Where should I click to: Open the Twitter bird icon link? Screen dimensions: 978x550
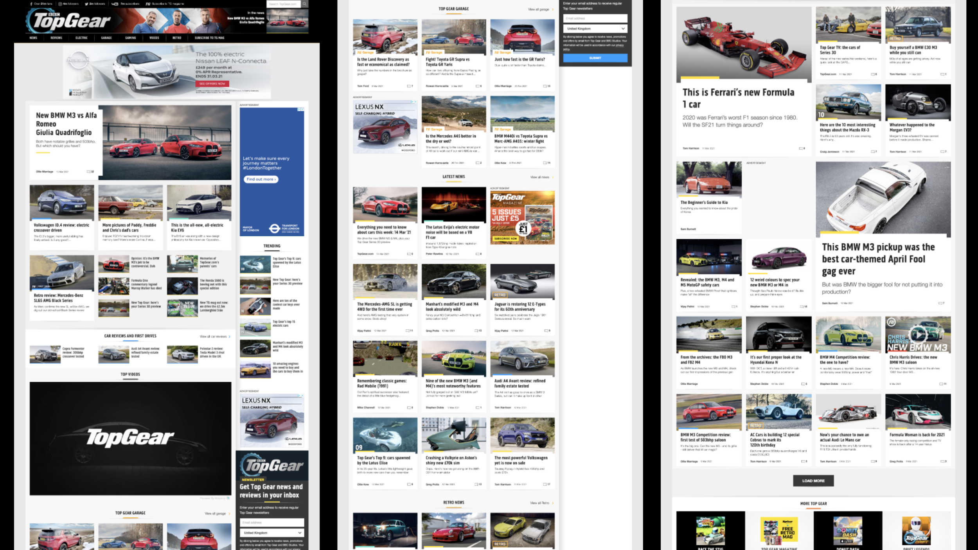[86, 4]
